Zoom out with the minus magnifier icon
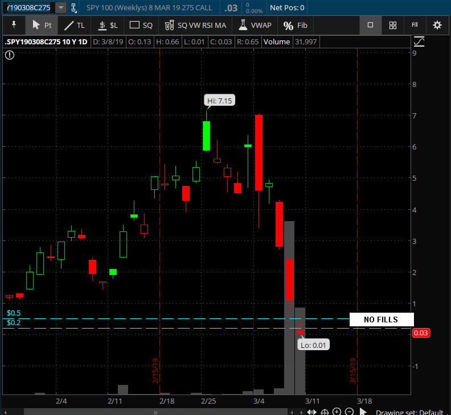This screenshot has width=451, height=415. (x=349, y=412)
